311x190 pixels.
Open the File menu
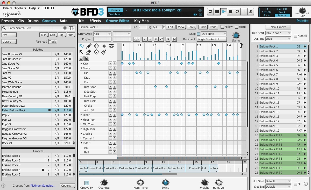(7, 8)
